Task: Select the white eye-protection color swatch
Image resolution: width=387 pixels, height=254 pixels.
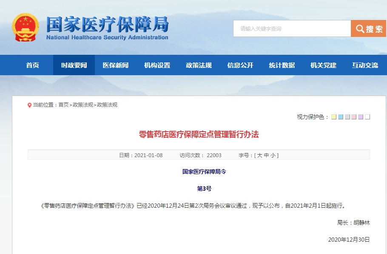Action: [x=367, y=117]
